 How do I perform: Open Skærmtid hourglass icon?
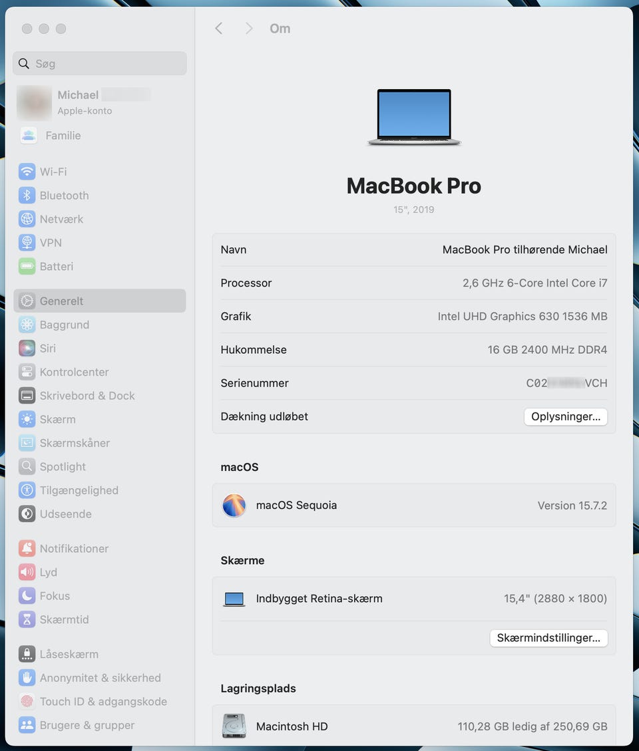point(27,619)
